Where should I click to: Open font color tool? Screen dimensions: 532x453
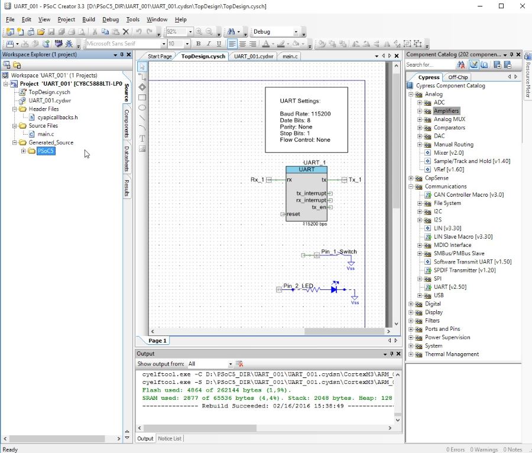click(266, 44)
